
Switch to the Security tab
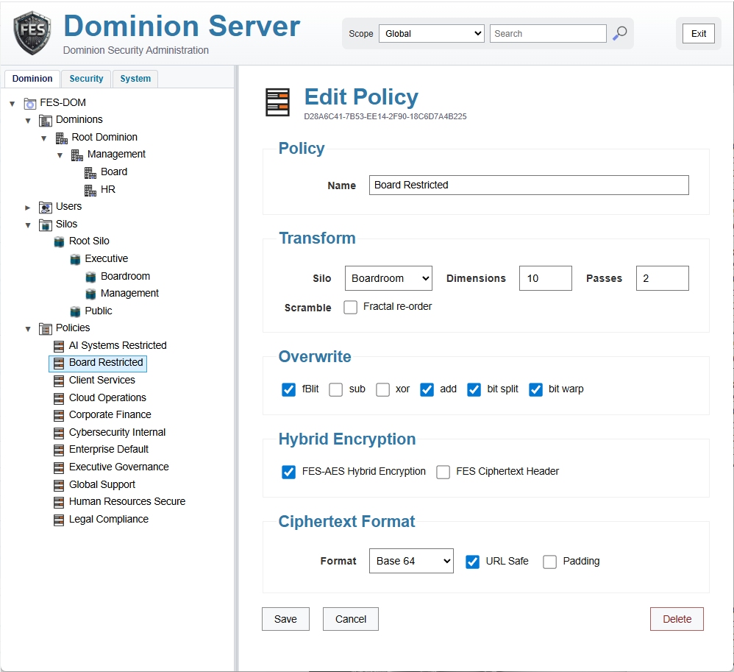(x=86, y=79)
